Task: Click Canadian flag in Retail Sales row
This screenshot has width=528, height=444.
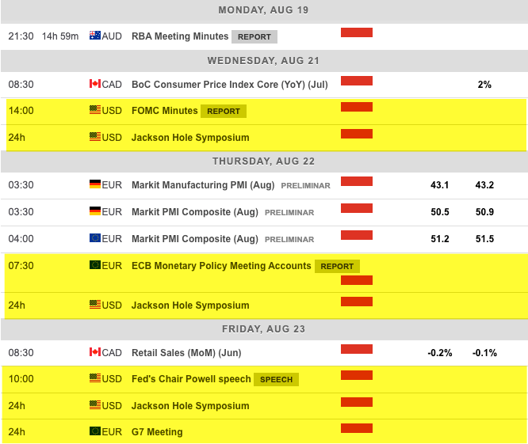Action: point(95,352)
